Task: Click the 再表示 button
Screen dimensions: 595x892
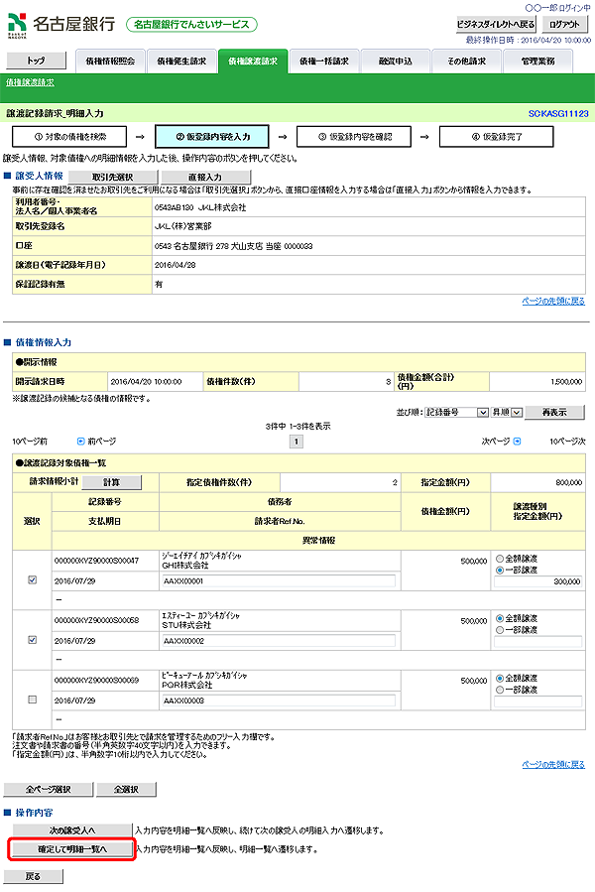Action: coord(554,413)
